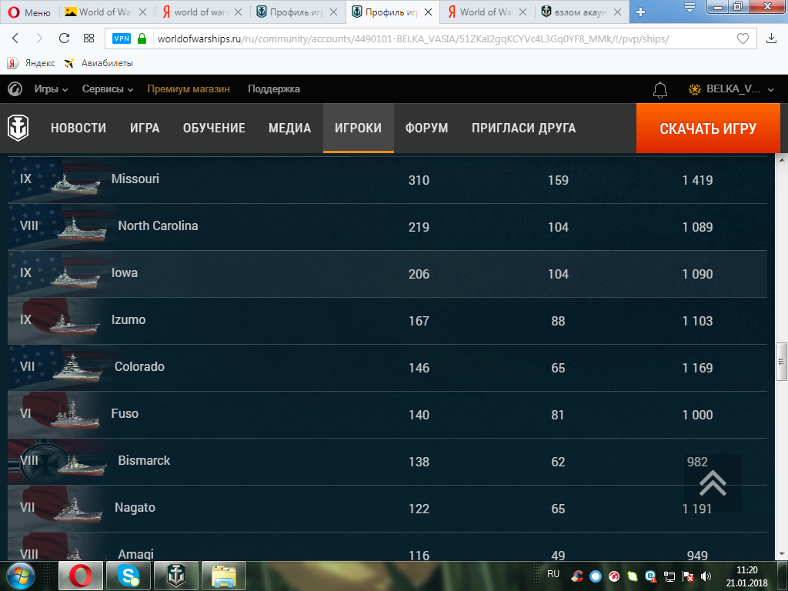Select the Bismarck ship name

coord(144,460)
